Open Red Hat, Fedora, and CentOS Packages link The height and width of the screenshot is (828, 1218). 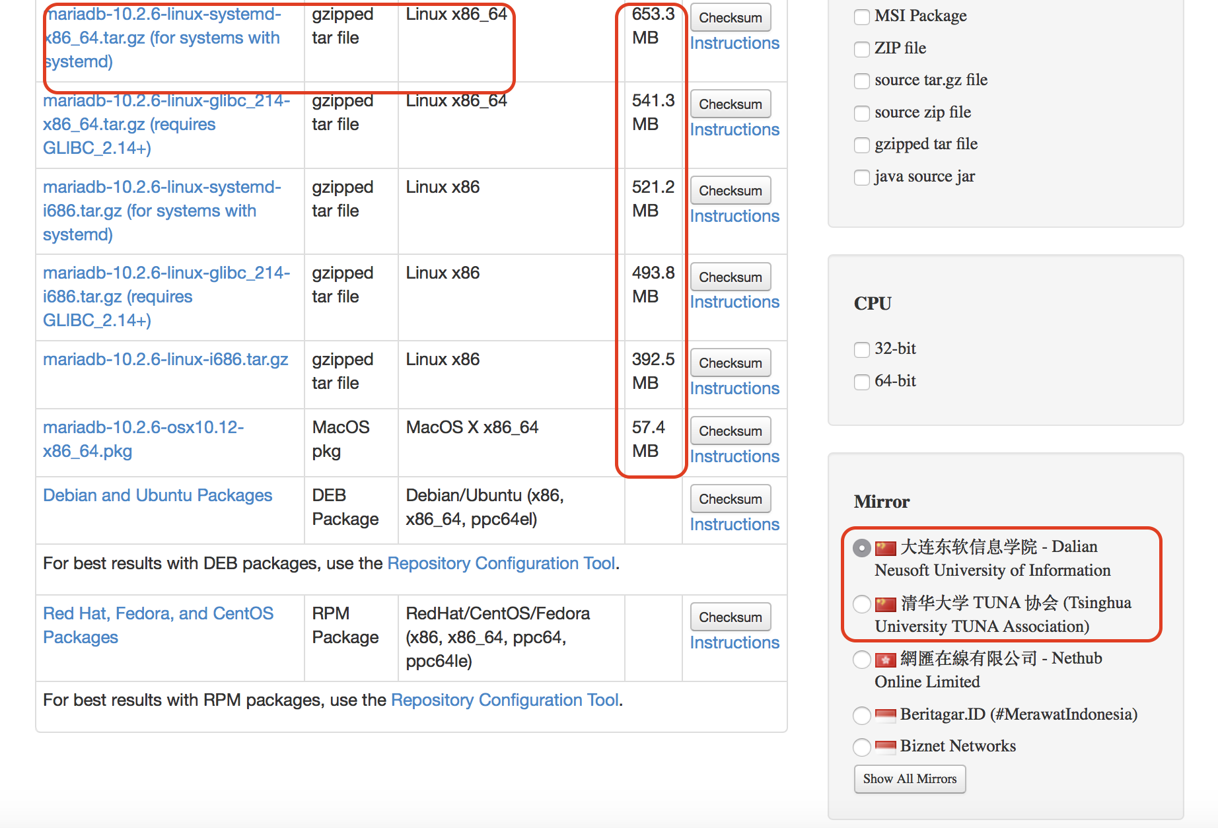coord(159,625)
